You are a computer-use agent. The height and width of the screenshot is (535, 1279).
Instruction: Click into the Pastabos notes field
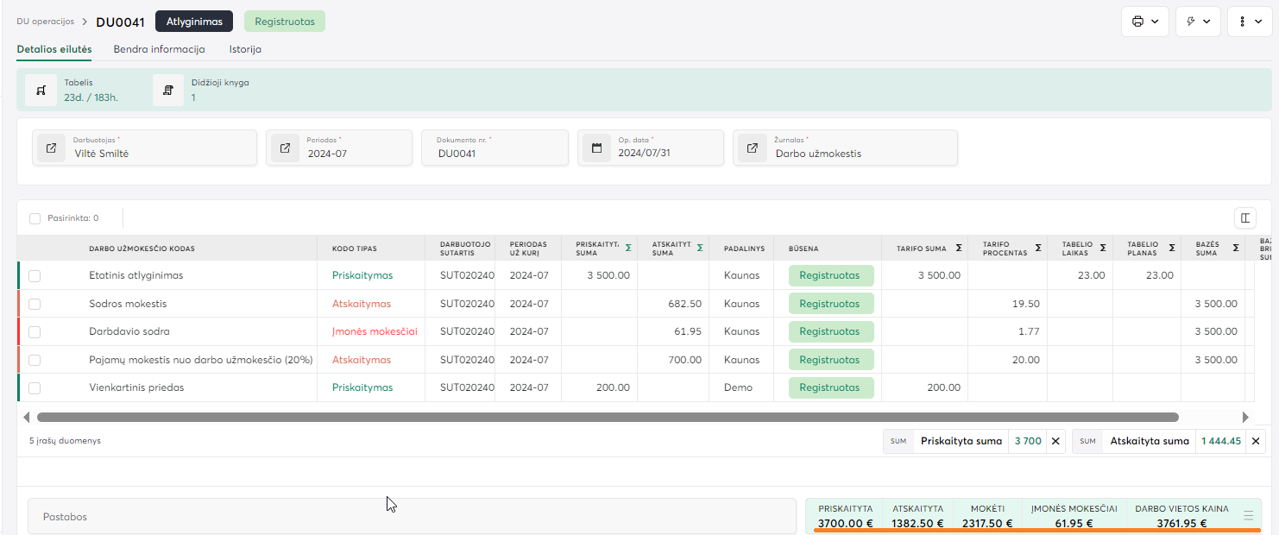pyautogui.click(x=412, y=517)
